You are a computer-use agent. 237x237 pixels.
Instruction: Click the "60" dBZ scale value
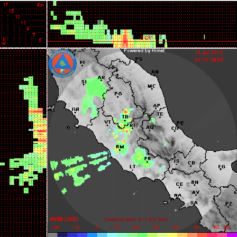point(217,228)
